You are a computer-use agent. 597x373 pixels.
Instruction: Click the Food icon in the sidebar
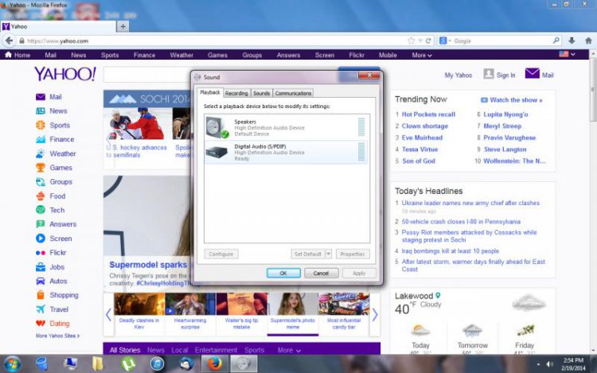tap(41, 196)
